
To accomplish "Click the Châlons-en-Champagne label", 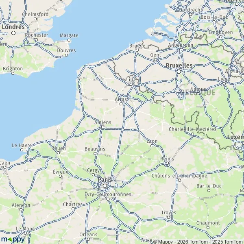I will coord(179,176).
